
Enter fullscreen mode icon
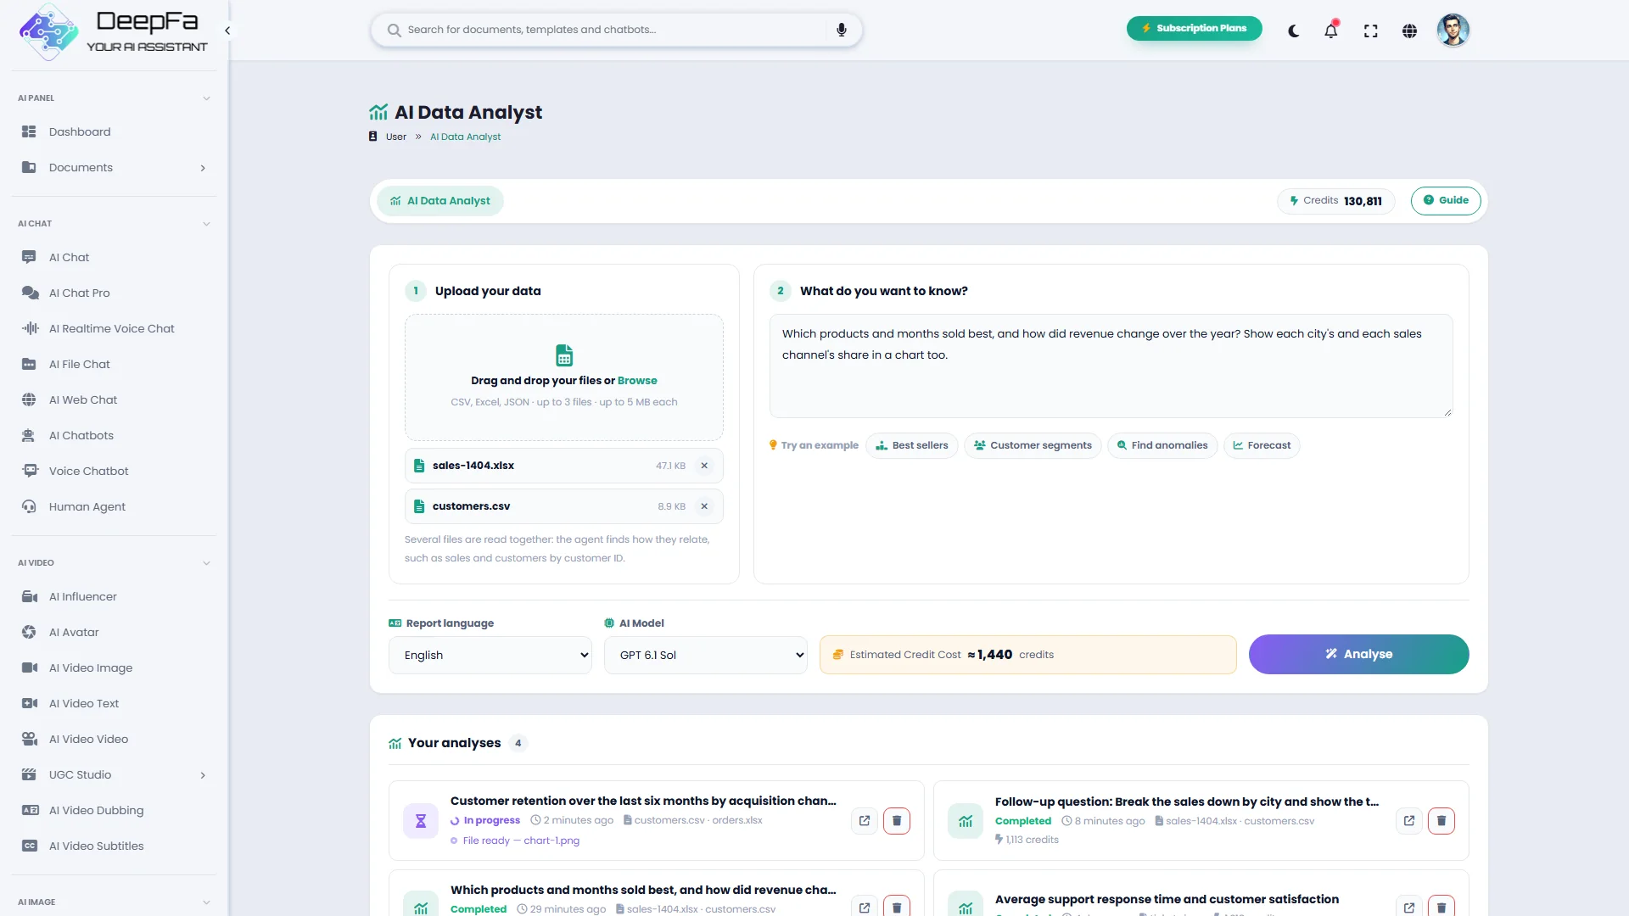click(1370, 31)
